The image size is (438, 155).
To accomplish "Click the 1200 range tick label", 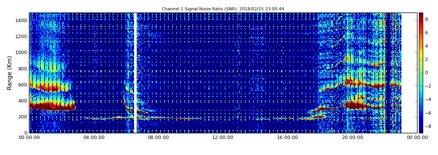I will point(21,37).
